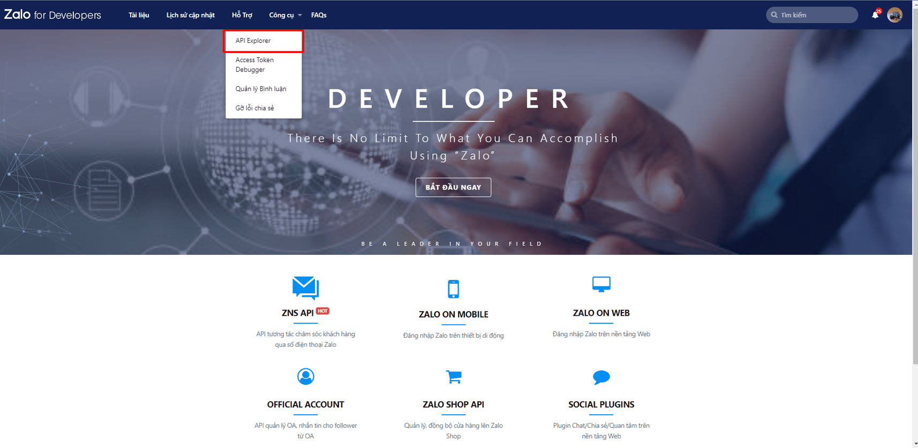Image resolution: width=918 pixels, height=448 pixels.
Task: Click 'BE A LEADER IN YOUR FIELD' tagline
Action: coord(452,244)
